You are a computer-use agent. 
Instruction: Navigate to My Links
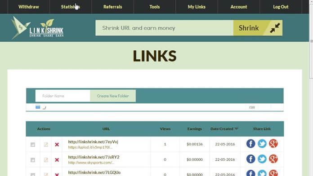[x=197, y=7]
